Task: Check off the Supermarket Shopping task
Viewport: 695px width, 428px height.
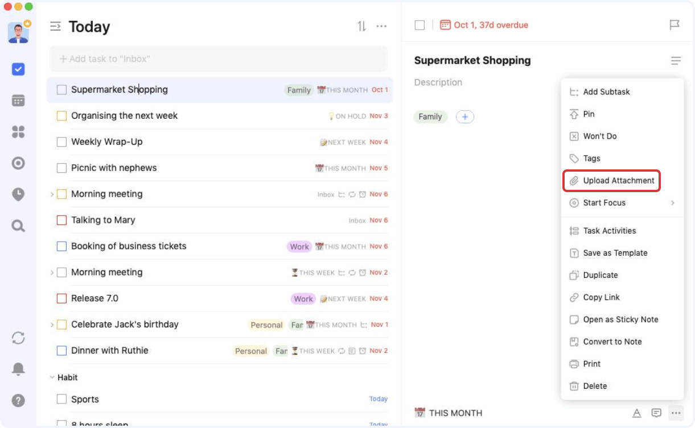Action: (x=61, y=89)
